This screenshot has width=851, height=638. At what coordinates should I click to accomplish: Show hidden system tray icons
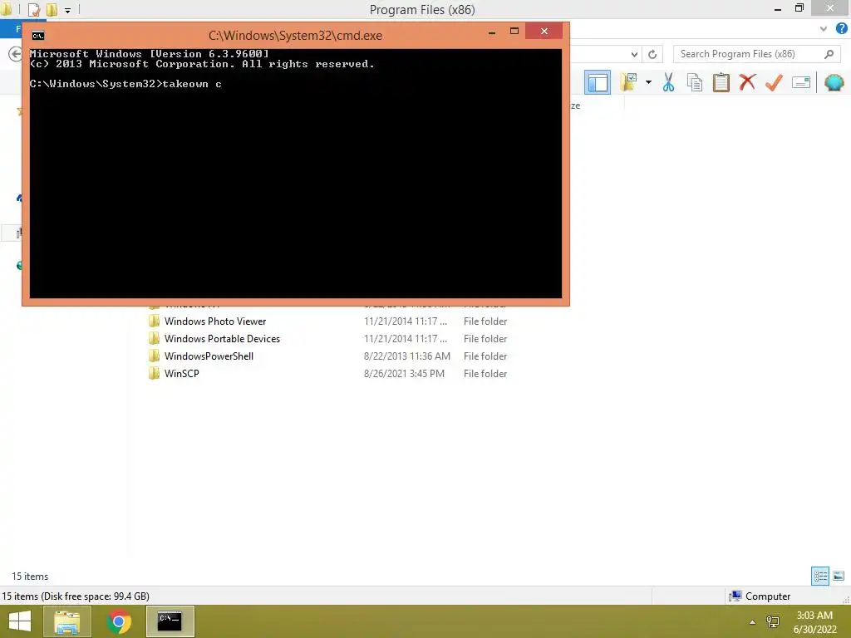pyautogui.click(x=752, y=622)
